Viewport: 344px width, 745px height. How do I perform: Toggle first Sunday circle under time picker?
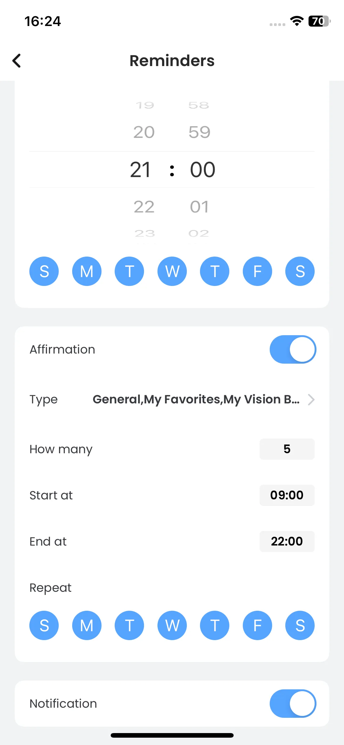point(44,271)
